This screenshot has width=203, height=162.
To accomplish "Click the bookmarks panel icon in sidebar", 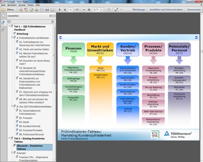I will pos(3,23).
